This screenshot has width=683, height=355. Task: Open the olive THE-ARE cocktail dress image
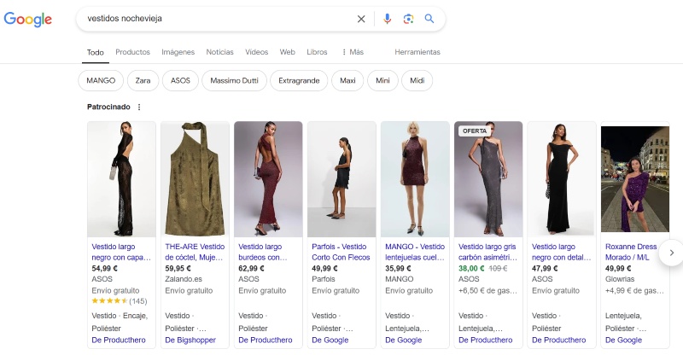[195, 179]
